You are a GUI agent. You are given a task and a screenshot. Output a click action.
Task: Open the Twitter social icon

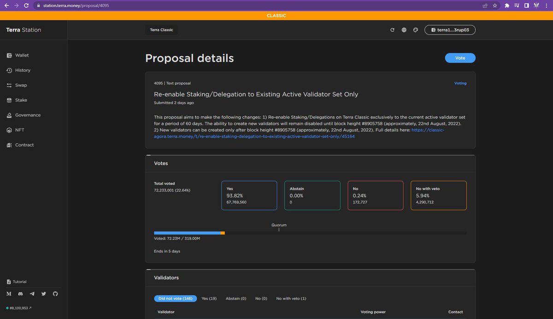coord(44,294)
